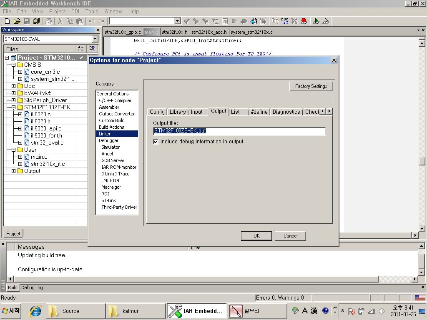Select C/C++ Compiler in Category list
Viewport: 427px width, 320px height.
[115, 100]
